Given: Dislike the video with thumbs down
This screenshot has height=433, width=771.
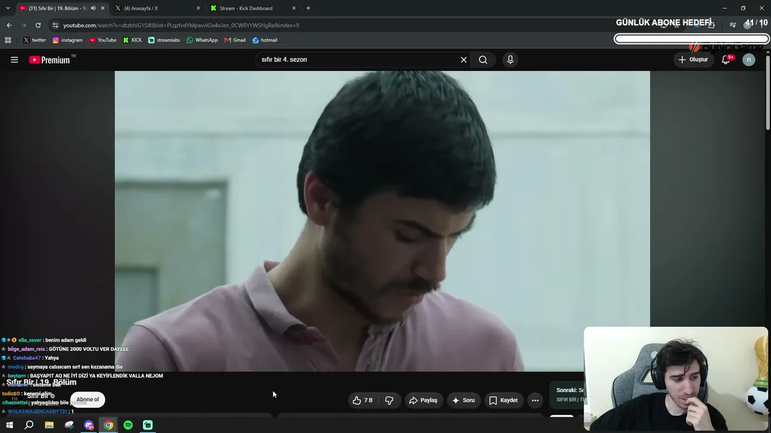Looking at the screenshot, I should (x=389, y=400).
